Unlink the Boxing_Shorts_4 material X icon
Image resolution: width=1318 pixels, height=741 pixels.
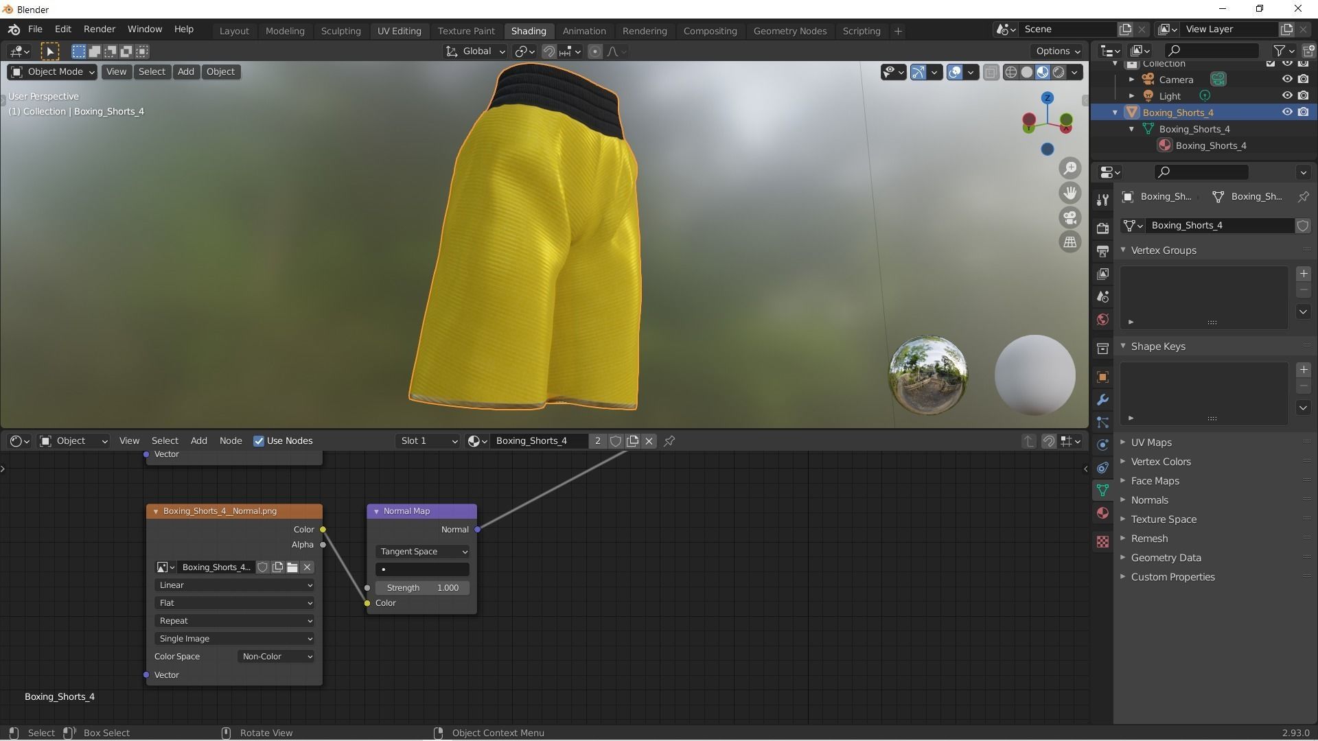pos(649,441)
